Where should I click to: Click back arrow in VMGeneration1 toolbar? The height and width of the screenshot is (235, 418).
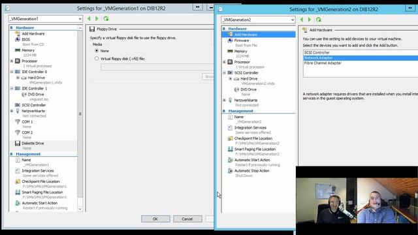point(89,19)
